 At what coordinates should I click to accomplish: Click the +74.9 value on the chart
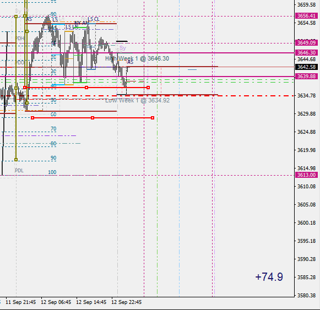[269, 277]
